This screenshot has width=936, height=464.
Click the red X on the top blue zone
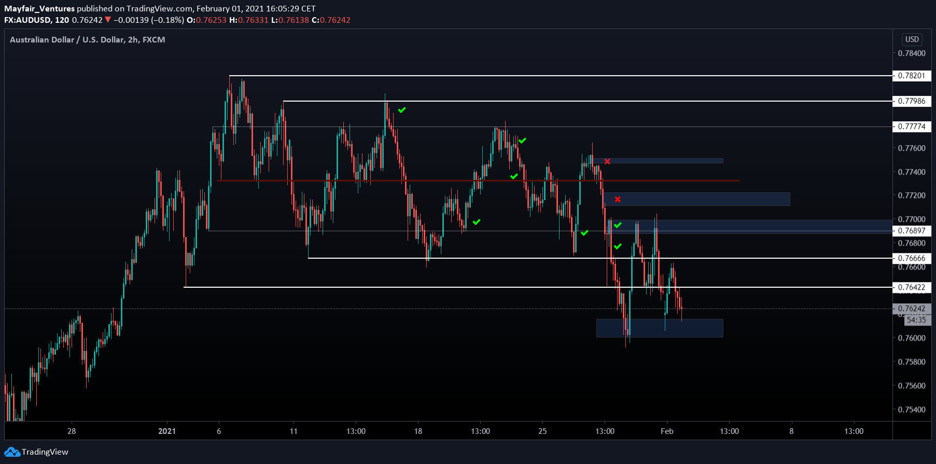tap(607, 161)
